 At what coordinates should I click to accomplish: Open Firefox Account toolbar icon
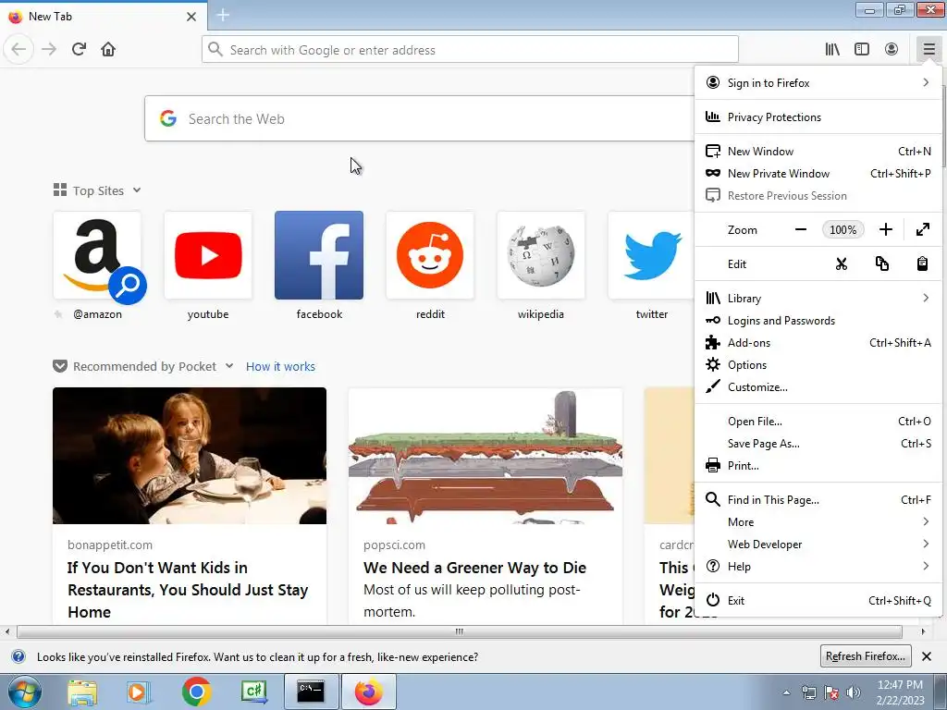[x=892, y=49]
